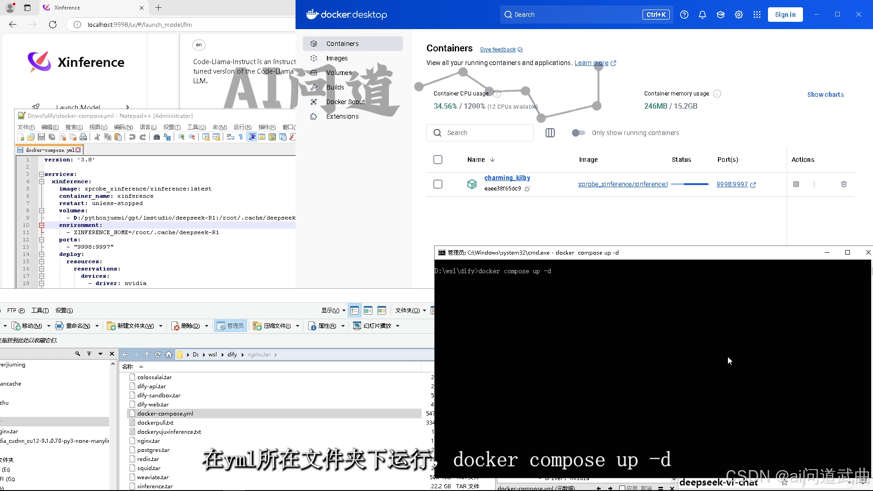Reload the Xinference browser page
The image size is (873, 491).
(53, 25)
